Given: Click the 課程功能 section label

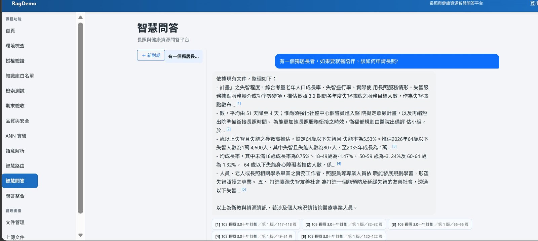Looking at the screenshot, I should click(13, 19).
